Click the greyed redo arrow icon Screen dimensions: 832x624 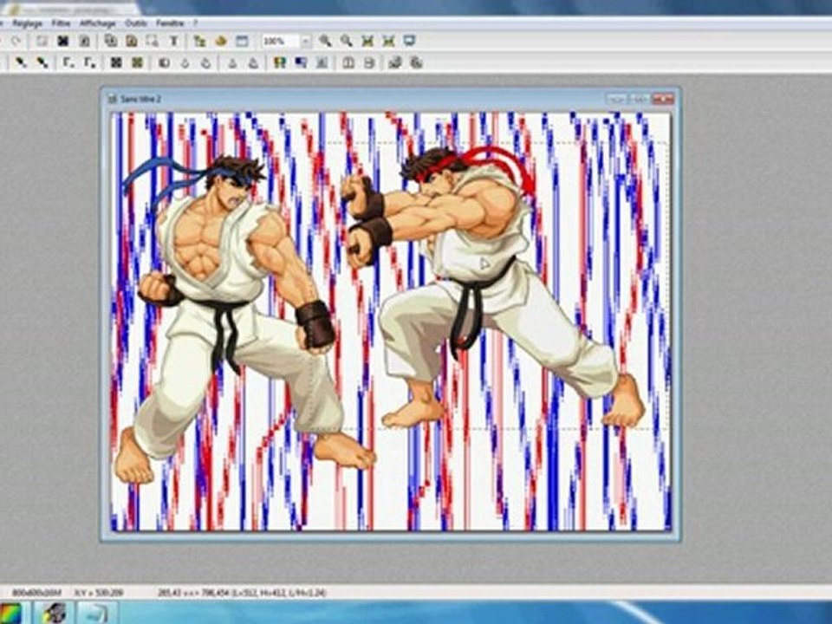coord(16,41)
